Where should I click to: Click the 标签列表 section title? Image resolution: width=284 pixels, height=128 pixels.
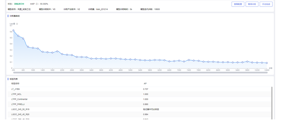point(13,79)
